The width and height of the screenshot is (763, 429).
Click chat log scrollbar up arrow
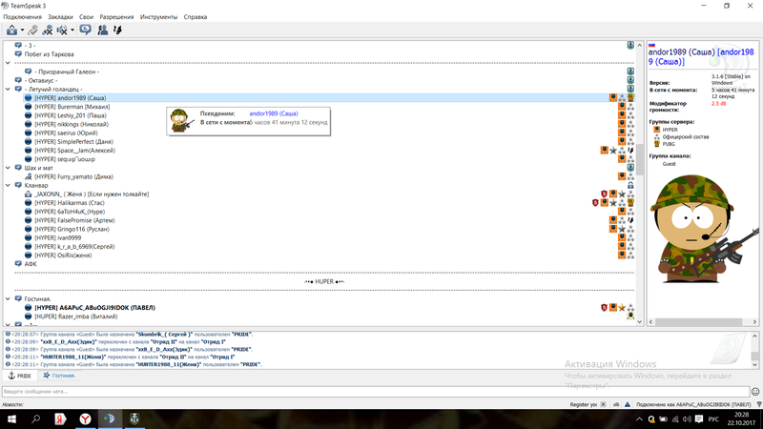click(754, 337)
